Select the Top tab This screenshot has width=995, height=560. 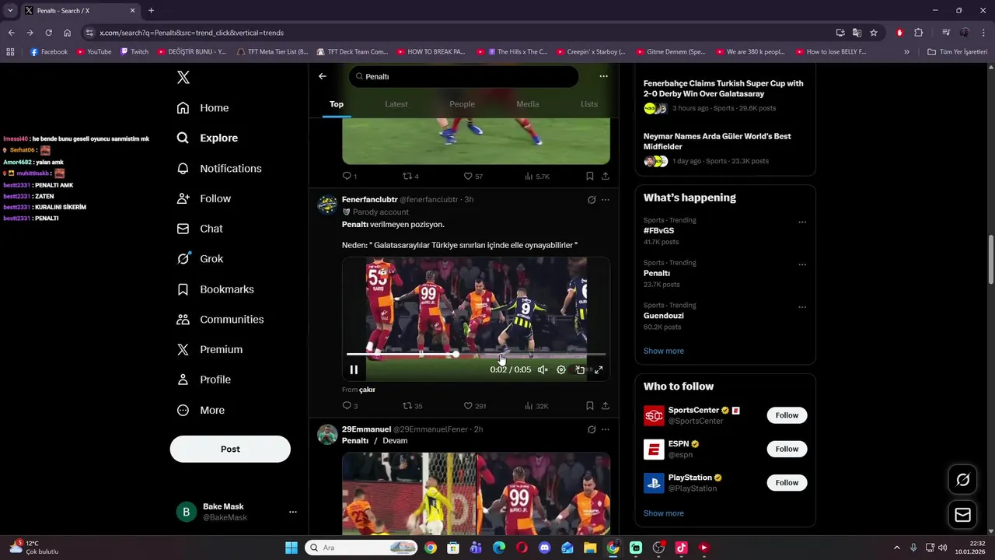pos(337,104)
